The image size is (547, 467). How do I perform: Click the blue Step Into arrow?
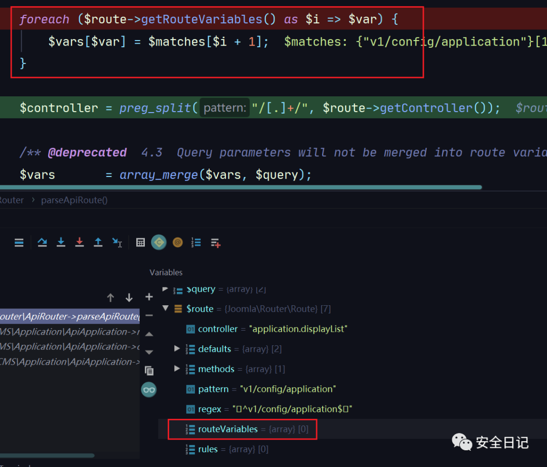click(x=61, y=242)
